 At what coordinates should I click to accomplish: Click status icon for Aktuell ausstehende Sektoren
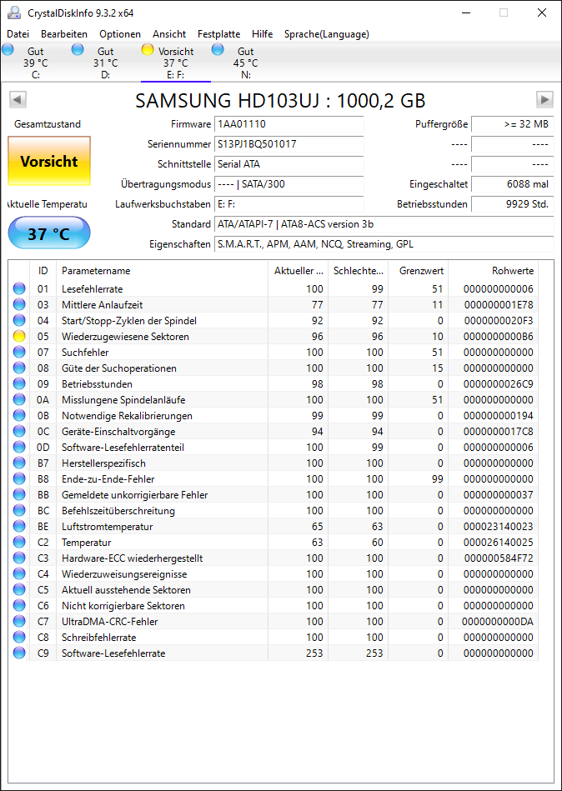(x=19, y=590)
